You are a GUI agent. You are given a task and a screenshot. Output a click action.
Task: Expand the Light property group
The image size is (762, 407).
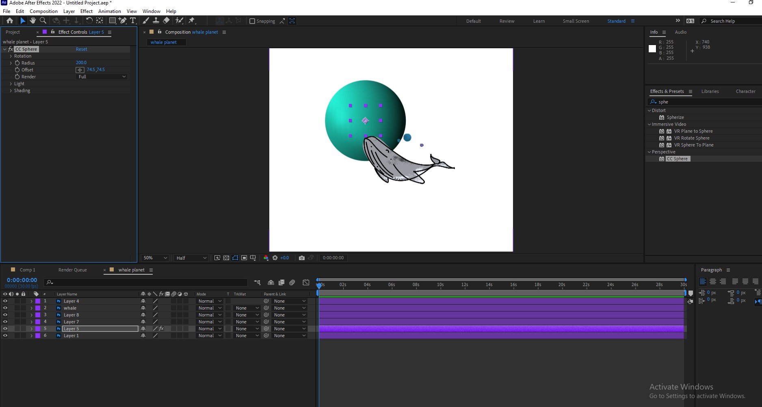[x=11, y=84]
